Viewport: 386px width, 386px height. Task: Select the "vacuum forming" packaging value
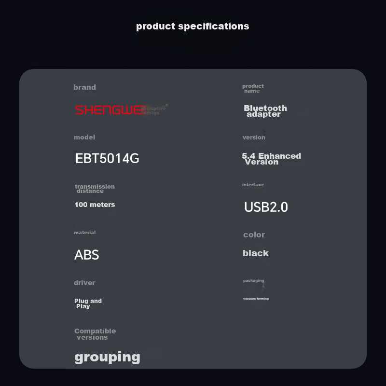(x=256, y=299)
